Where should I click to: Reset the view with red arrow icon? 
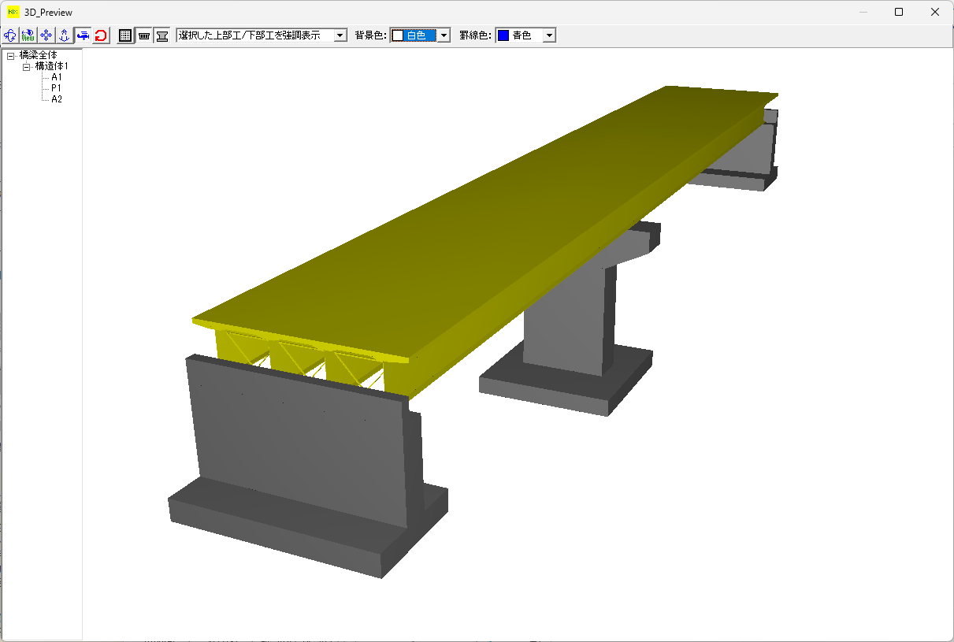(x=101, y=35)
